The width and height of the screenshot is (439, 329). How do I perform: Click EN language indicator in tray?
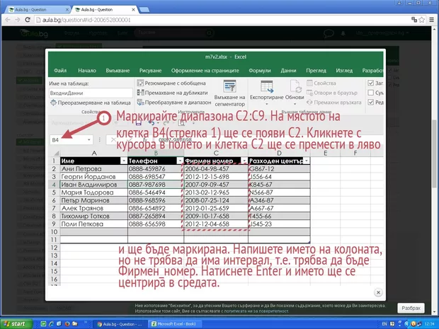click(384, 324)
